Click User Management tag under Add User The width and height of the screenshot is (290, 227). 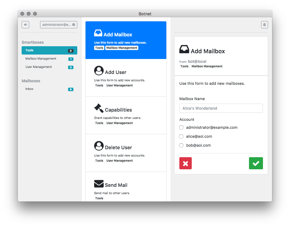click(x=120, y=85)
